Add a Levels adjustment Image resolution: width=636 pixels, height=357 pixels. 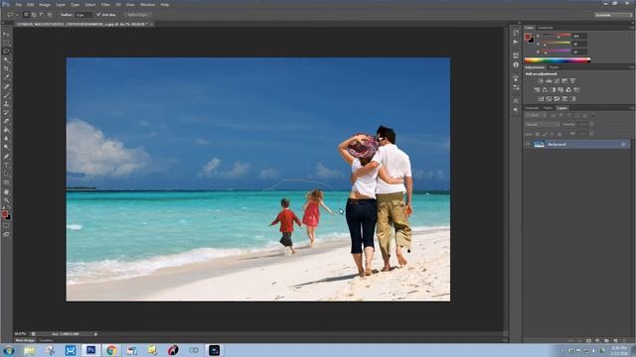click(x=549, y=81)
